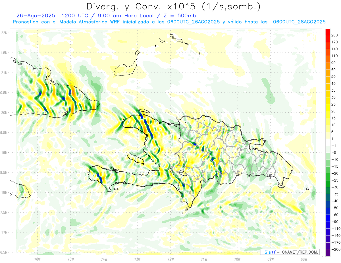Image resolution: width=341 pixels, height=263 pixels.
Task: Click the '110' value on the color scale
Action: tap(334, 56)
